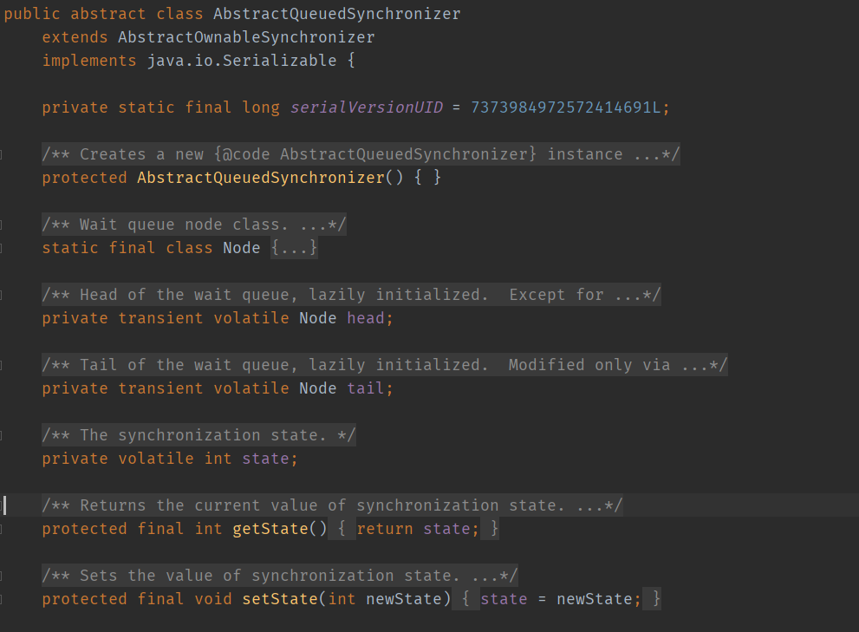Image resolution: width=859 pixels, height=632 pixels.
Task: Click the 'long' type keyword
Action: (261, 108)
